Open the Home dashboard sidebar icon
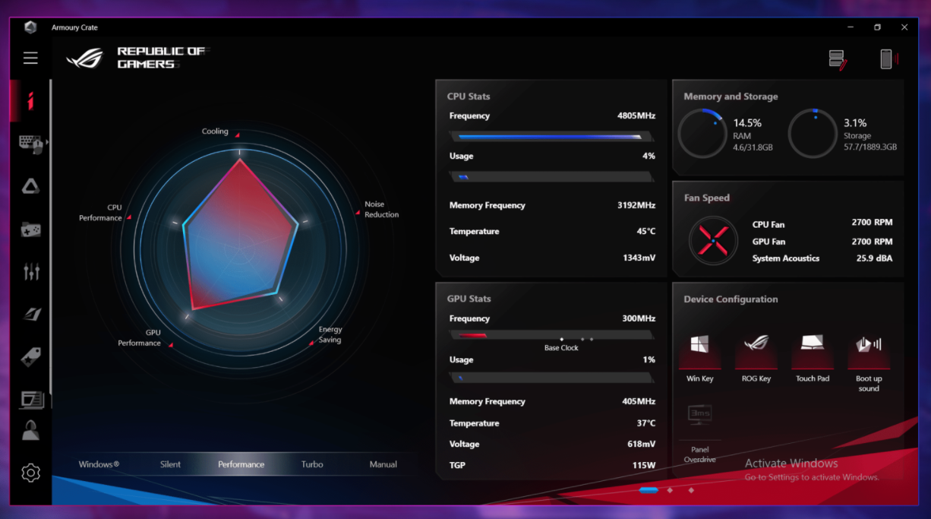Image resolution: width=931 pixels, height=519 pixels. click(30, 100)
